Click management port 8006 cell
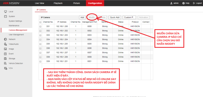 [x=90, y=48]
